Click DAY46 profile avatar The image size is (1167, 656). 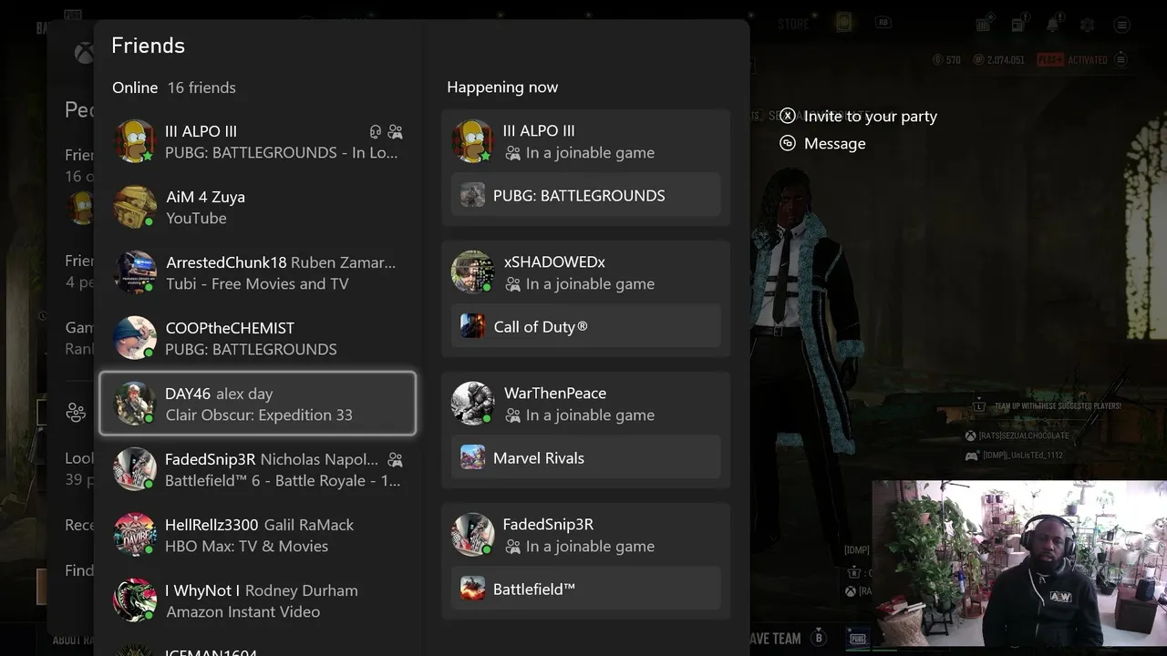(135, 404)
